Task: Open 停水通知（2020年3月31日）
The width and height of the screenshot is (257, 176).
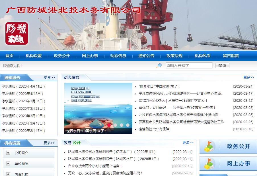Action: point(23,101)
